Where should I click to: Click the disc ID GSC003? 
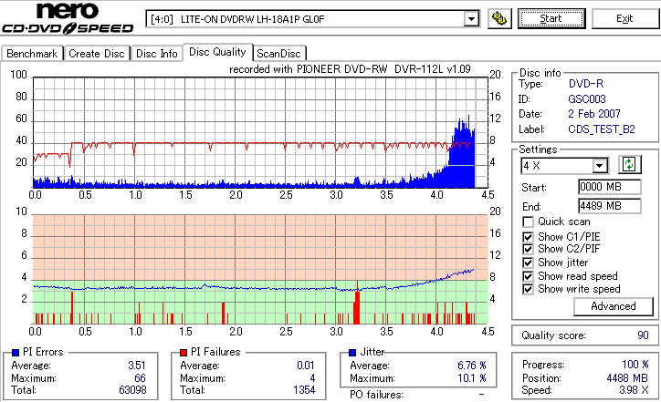pos(586,99)
